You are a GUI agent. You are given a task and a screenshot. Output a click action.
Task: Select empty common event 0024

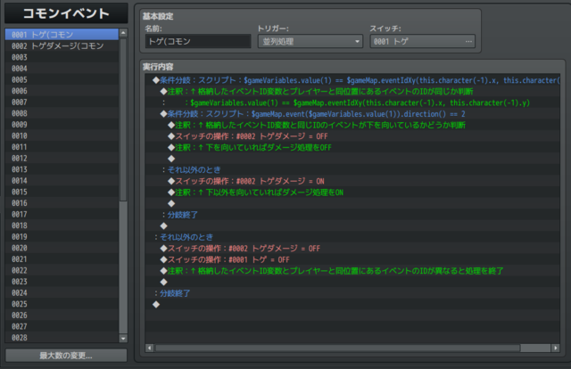click(x=62, y=293)
